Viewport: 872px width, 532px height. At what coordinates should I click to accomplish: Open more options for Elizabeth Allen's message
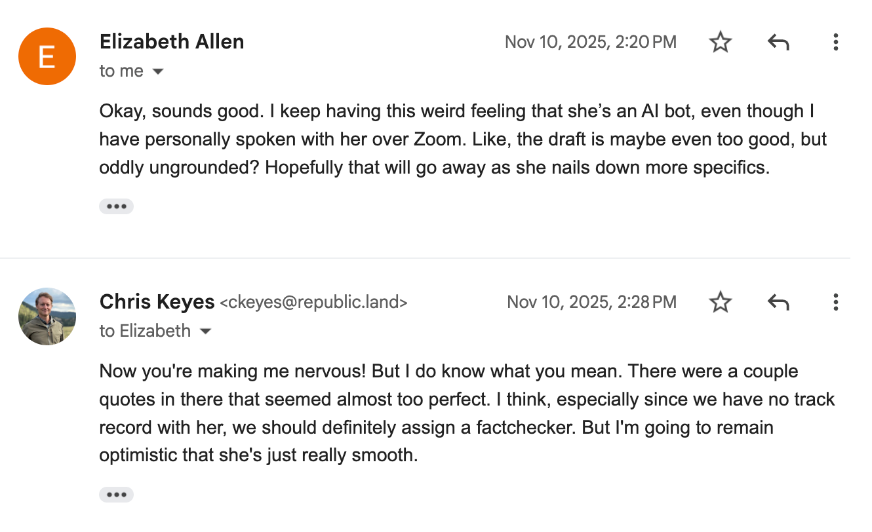[835, 43]
